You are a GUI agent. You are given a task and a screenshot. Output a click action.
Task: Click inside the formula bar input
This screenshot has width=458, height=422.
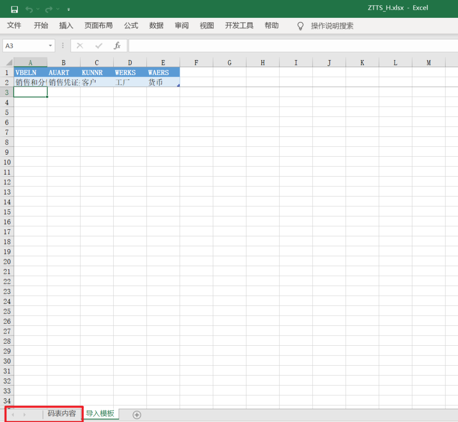(x=293, y=46)
